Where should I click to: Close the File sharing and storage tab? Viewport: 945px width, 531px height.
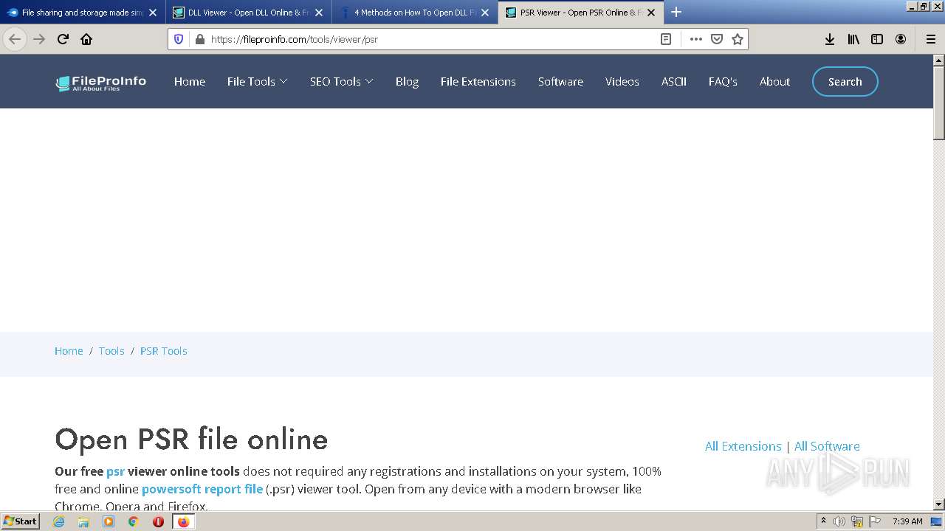pyautogui.click(x=153, y=13)
